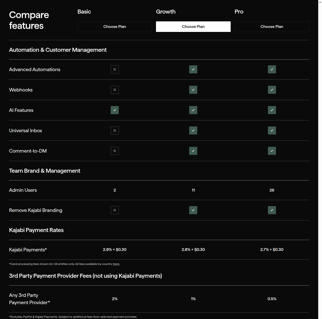Click the 'Excludes PayPal & Kajabi Payments' footnote
The height and width of the screenshot is (319, 322).
(73, 317)
